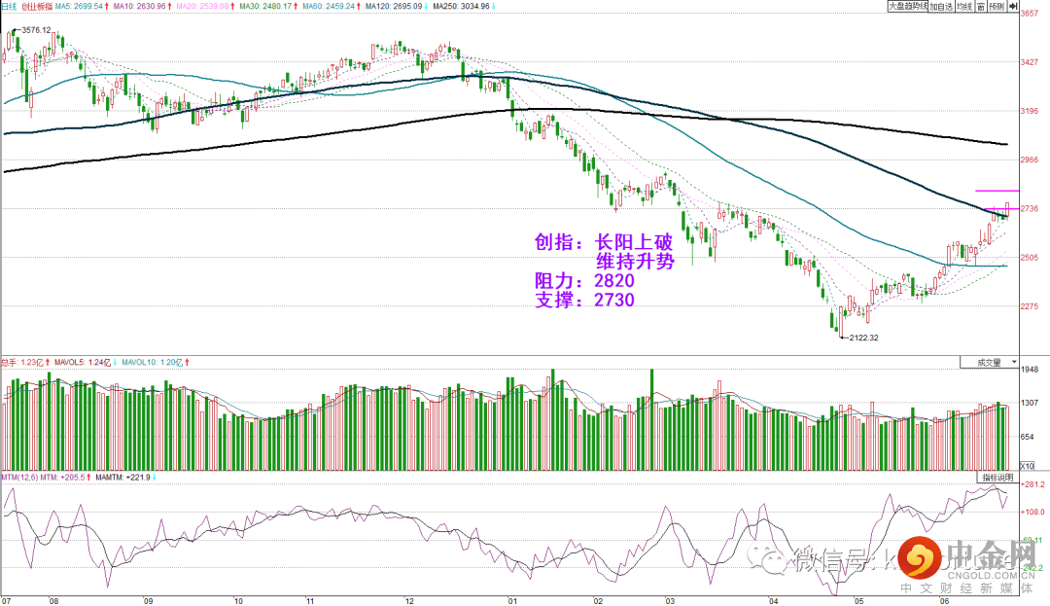Open the 均线 moving average settings
Screen dimensions: 1050x606
963,6
